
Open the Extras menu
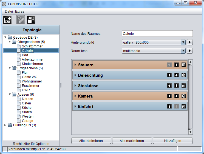click(20, 12)
